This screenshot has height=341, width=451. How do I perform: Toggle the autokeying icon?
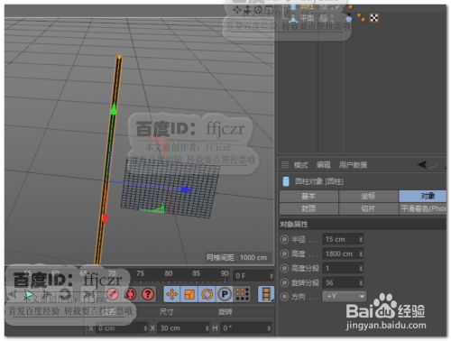coord(130,294)
